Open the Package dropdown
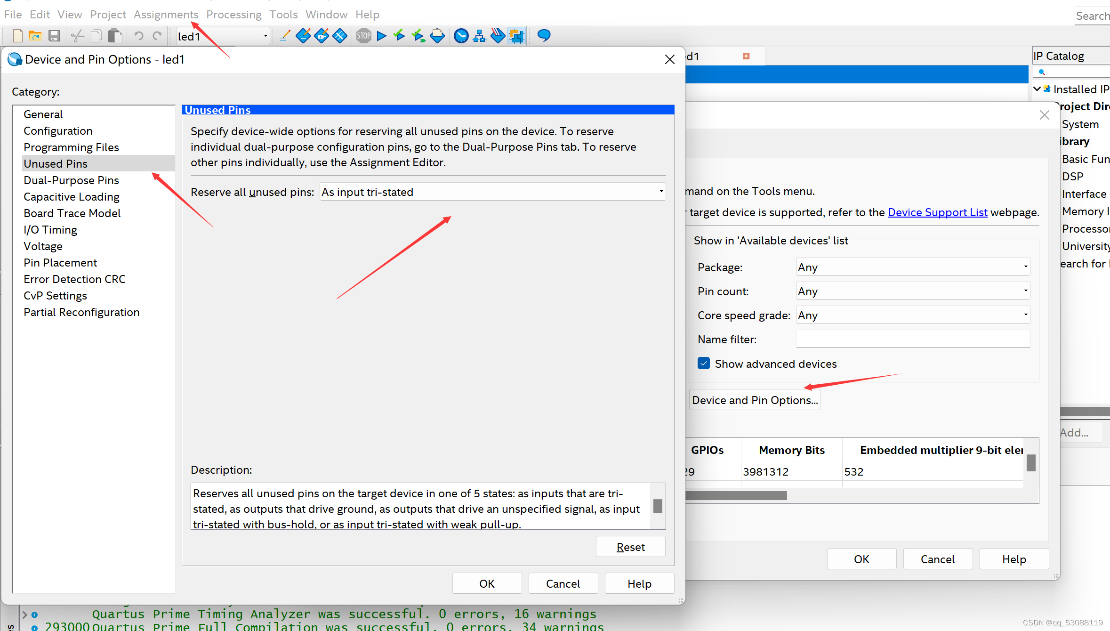 coord(913,267)
